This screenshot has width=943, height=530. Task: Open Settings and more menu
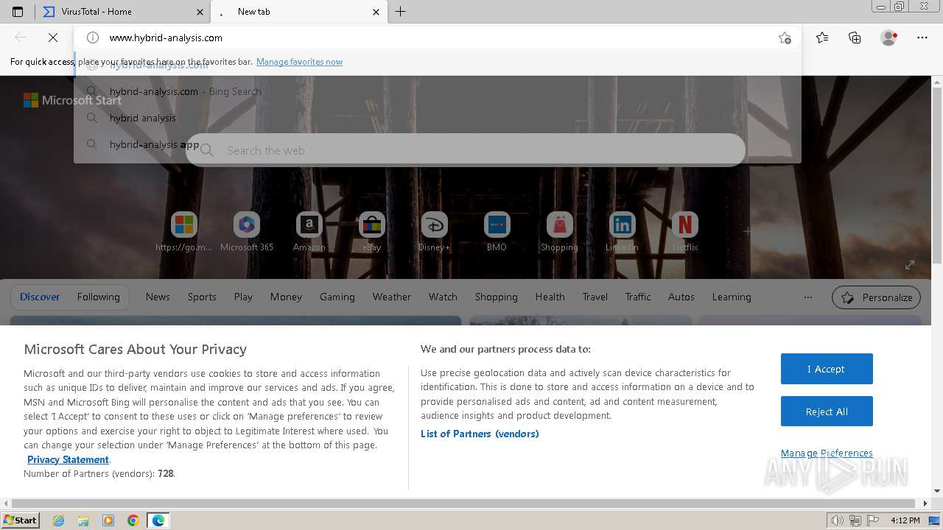point(922,38)
